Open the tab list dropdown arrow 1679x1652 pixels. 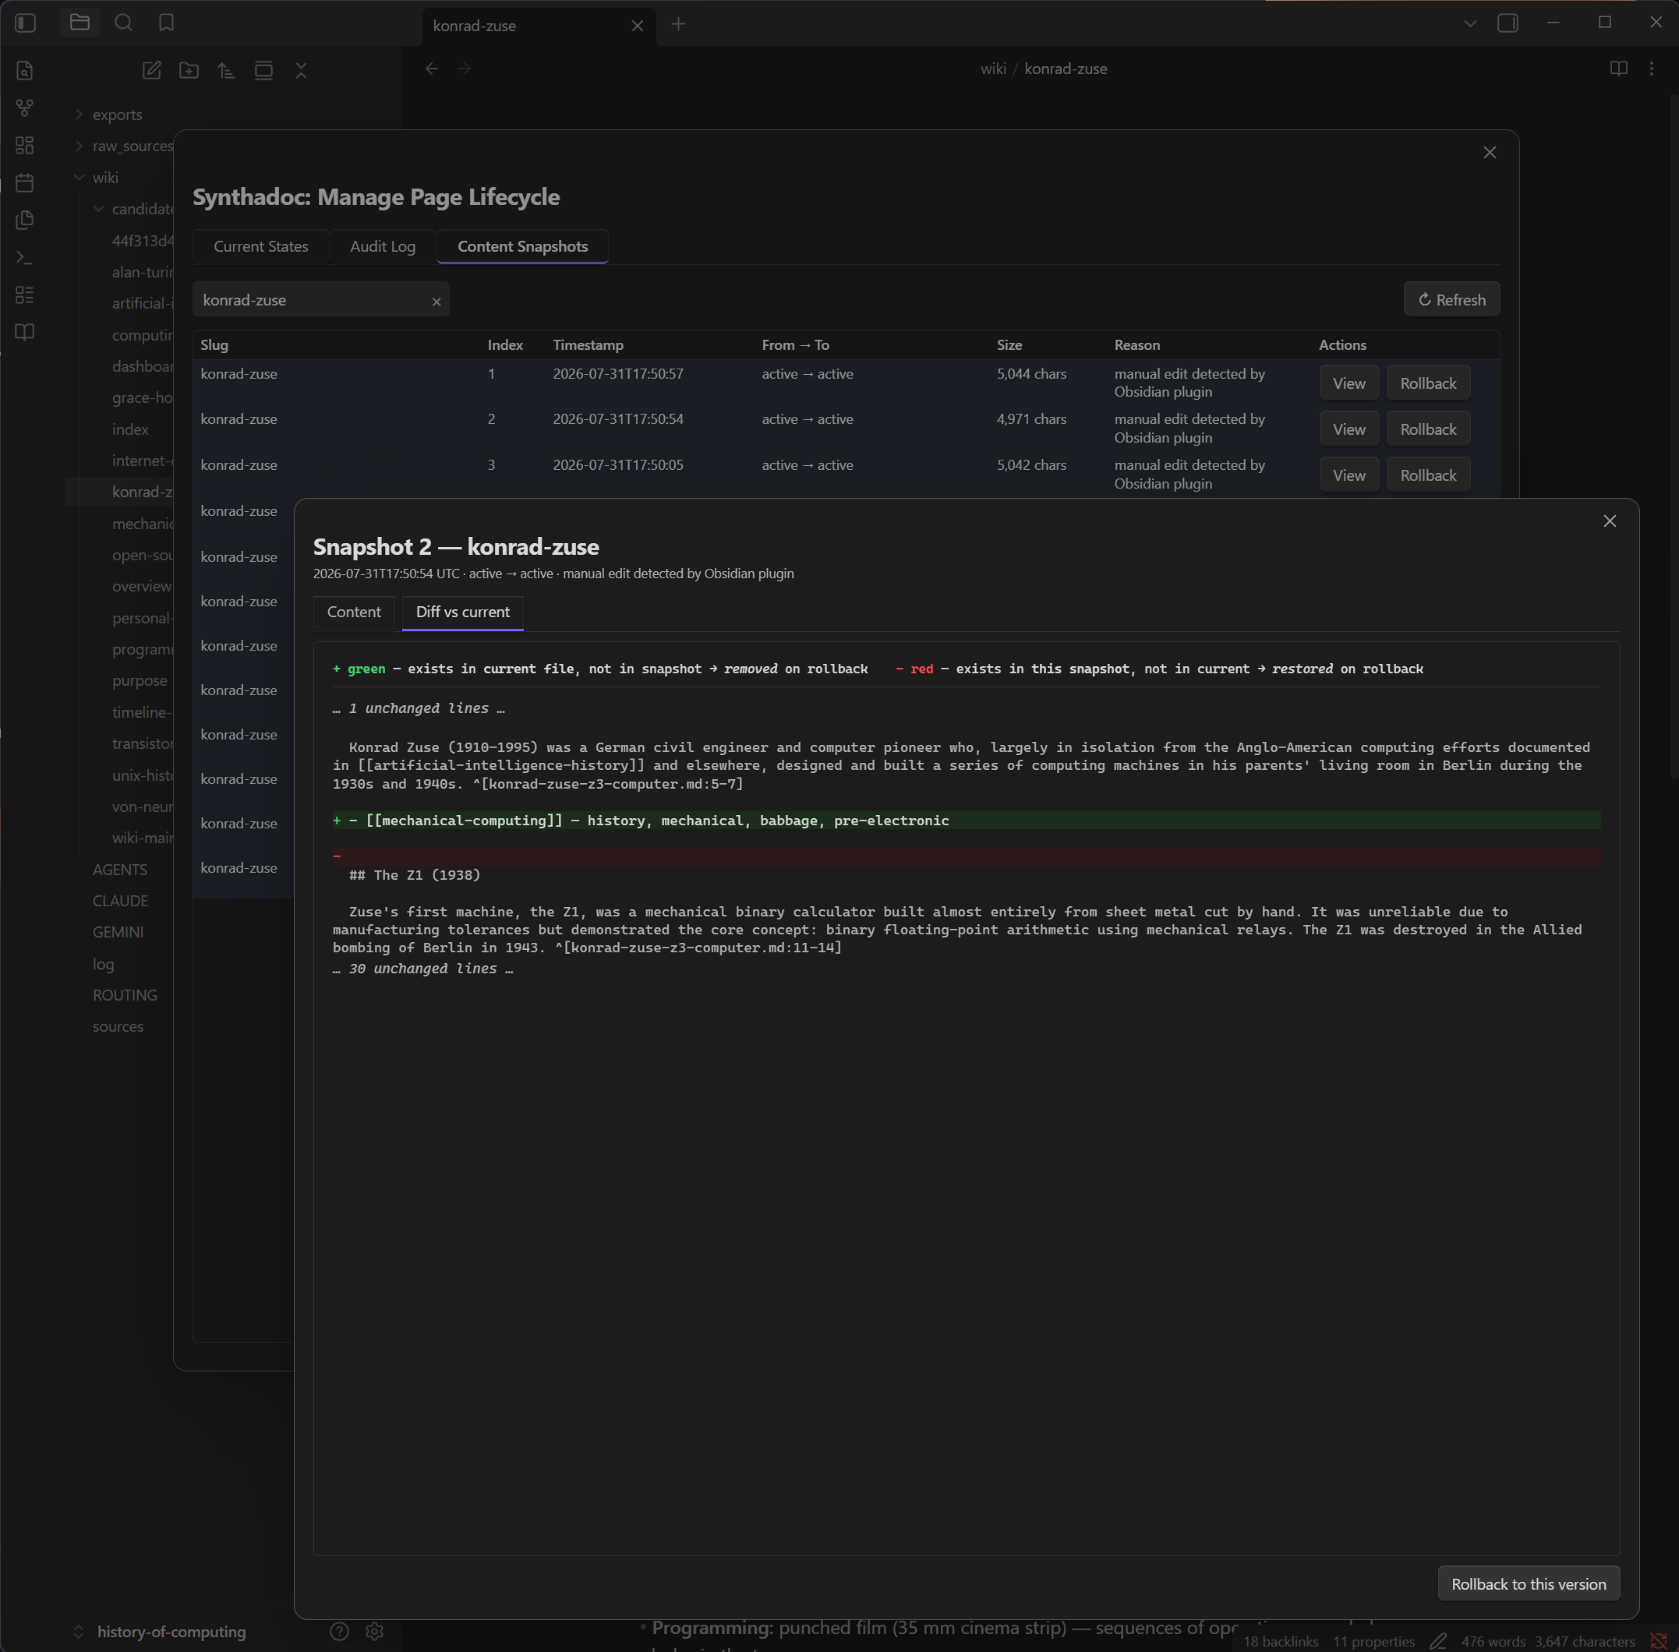(x=1470, y=23)
